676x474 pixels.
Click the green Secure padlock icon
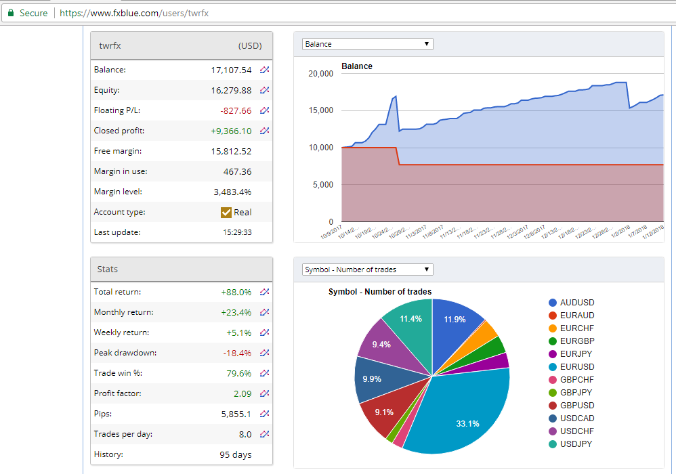point(11,13)
